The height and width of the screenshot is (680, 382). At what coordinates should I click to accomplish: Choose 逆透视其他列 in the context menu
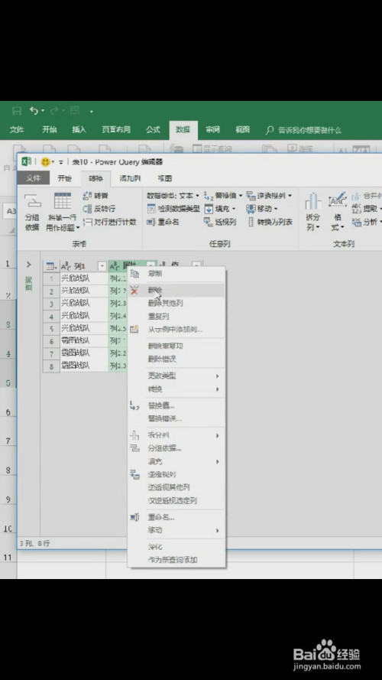coord(176,487)
